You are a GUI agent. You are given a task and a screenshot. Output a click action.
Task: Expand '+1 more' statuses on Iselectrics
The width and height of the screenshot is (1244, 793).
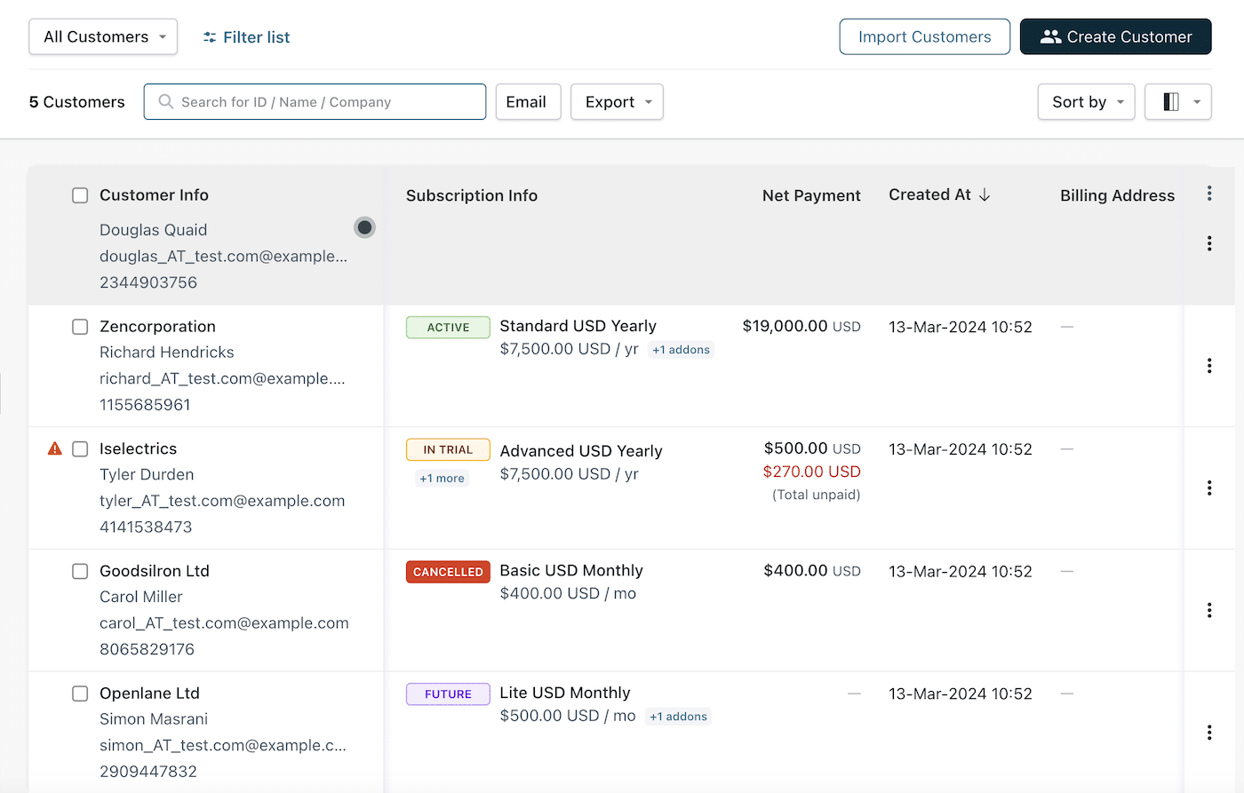(442, 478)
